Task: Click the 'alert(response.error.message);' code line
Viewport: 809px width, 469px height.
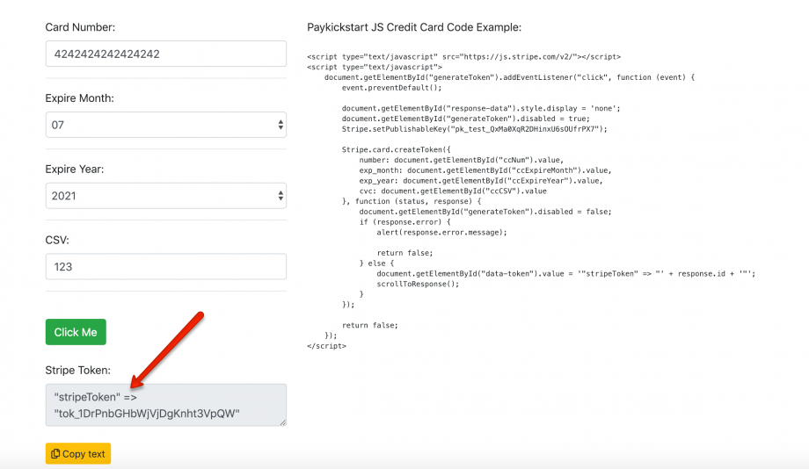Action: pos(441,233)
